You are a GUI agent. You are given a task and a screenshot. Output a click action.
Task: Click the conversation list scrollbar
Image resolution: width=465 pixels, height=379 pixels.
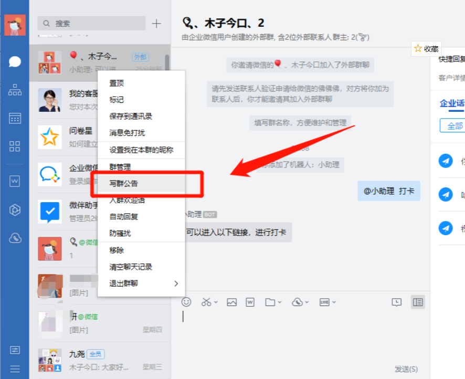tap(167, 63)
